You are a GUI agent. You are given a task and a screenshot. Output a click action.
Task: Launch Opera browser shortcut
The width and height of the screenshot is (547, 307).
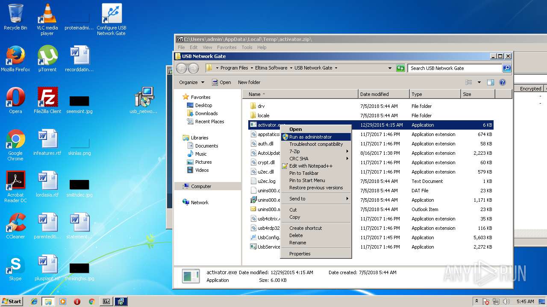15,101
